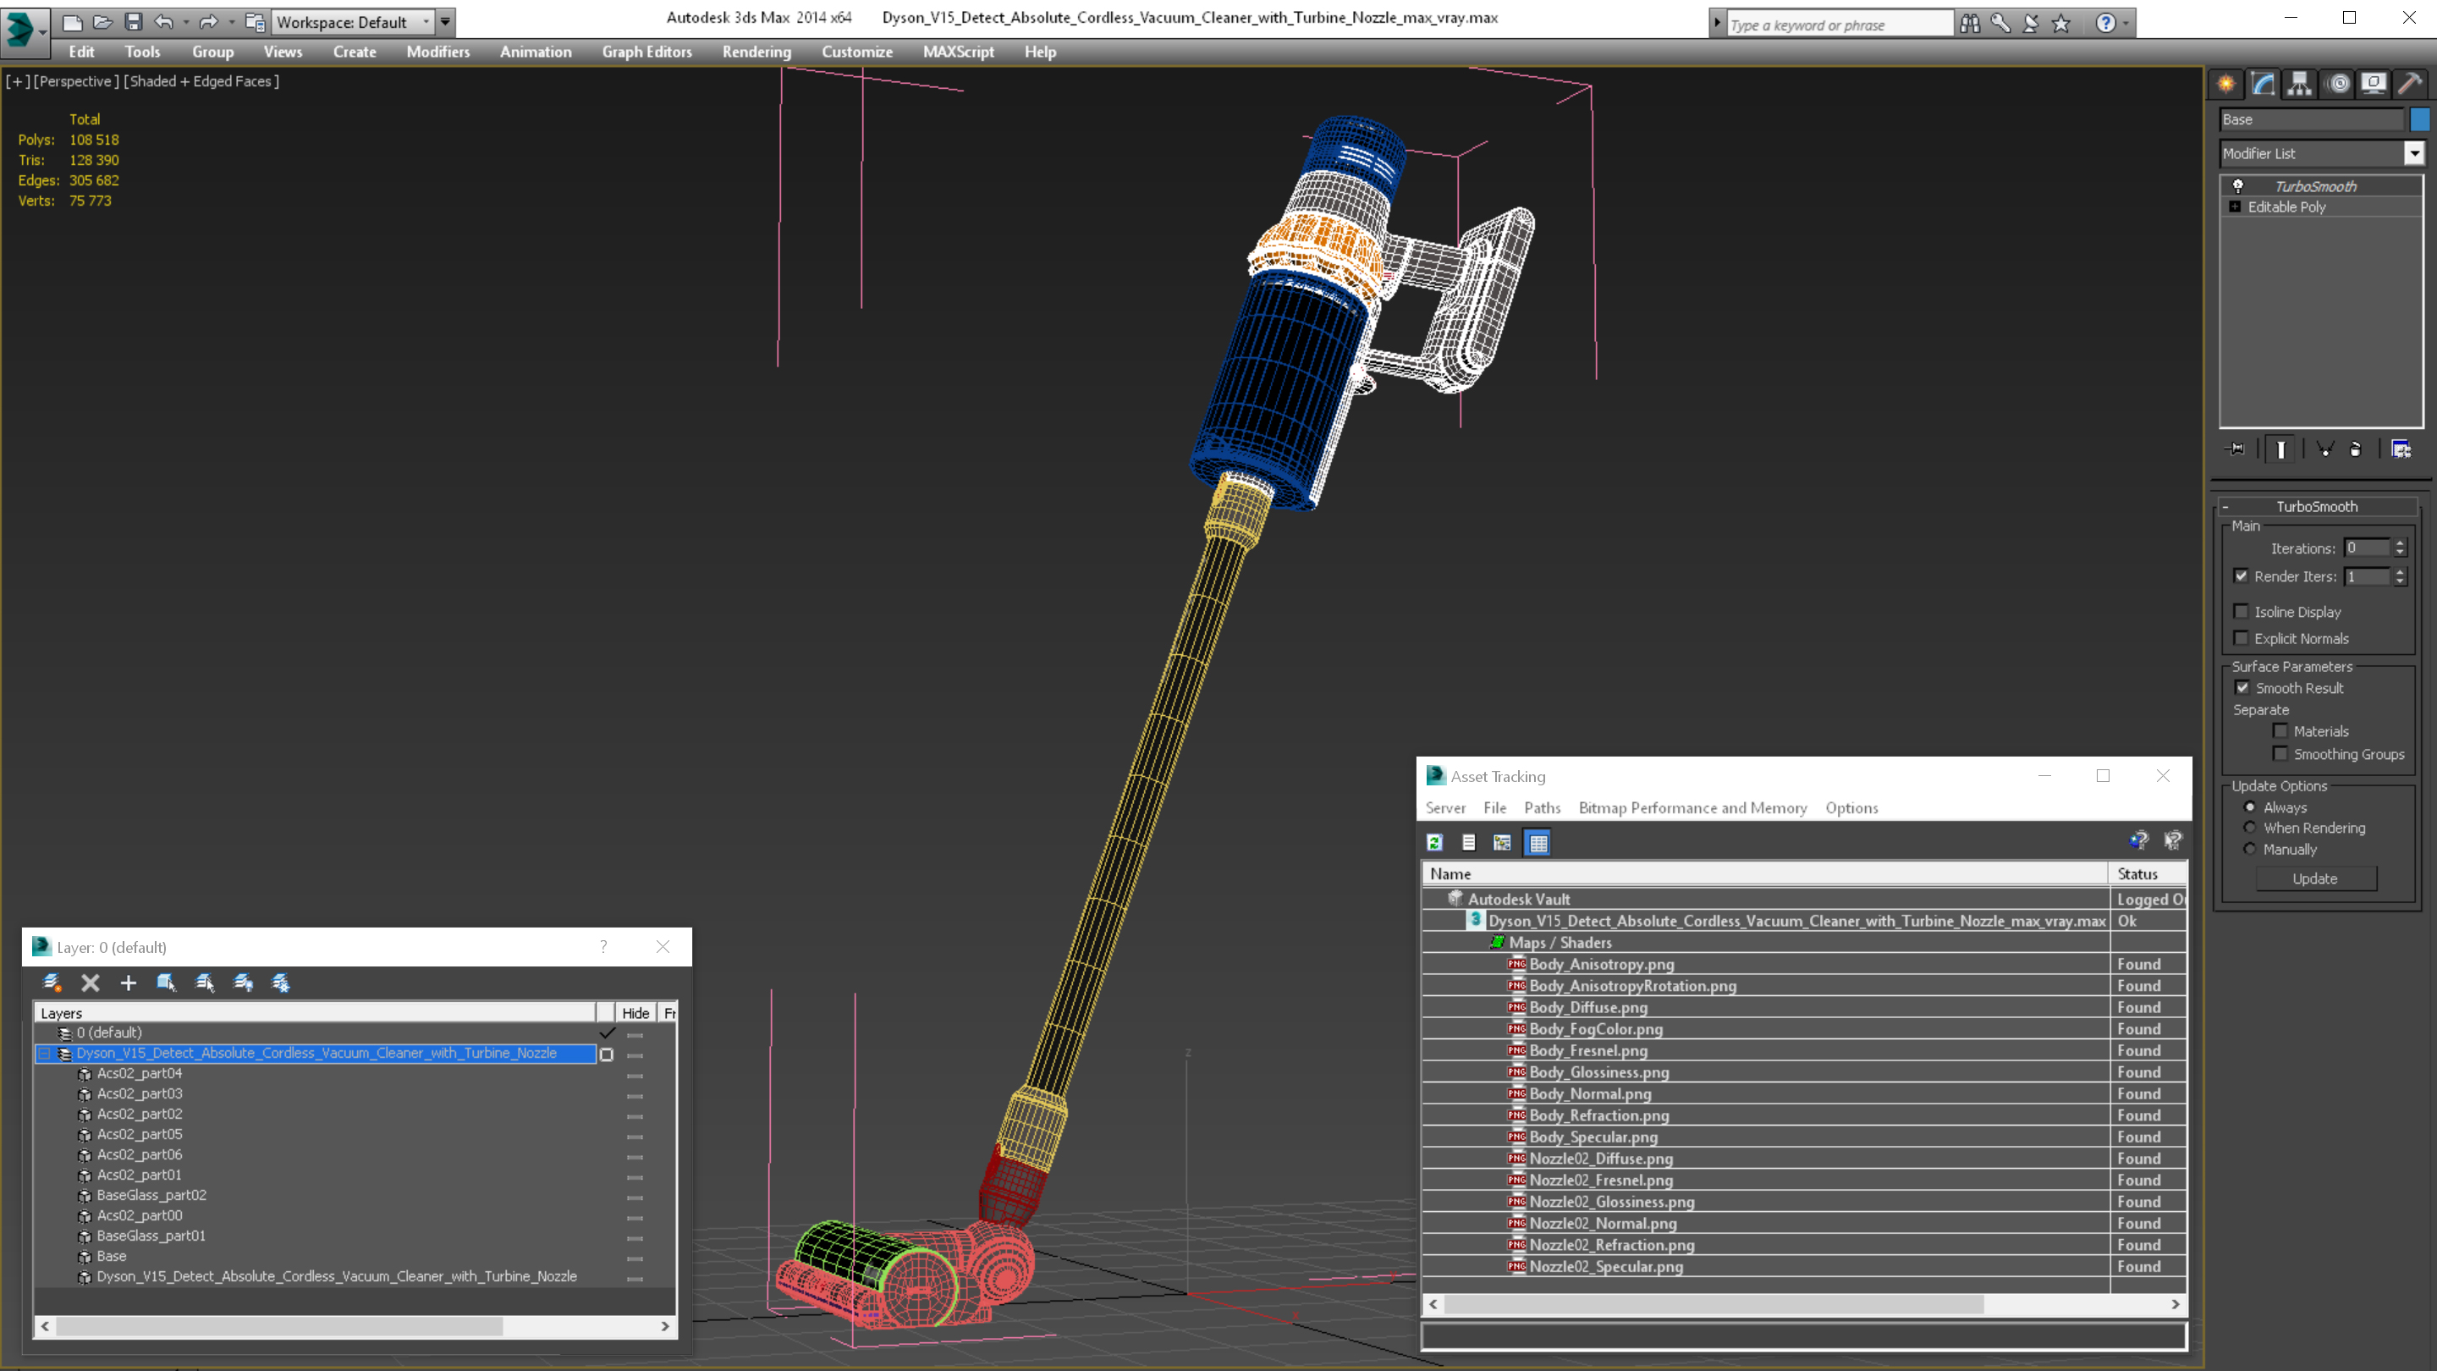Click Pin Stack icon below modifier stack
Image resolution: width=2437 pixels, height=1371 pixels.
[2236, 449]
